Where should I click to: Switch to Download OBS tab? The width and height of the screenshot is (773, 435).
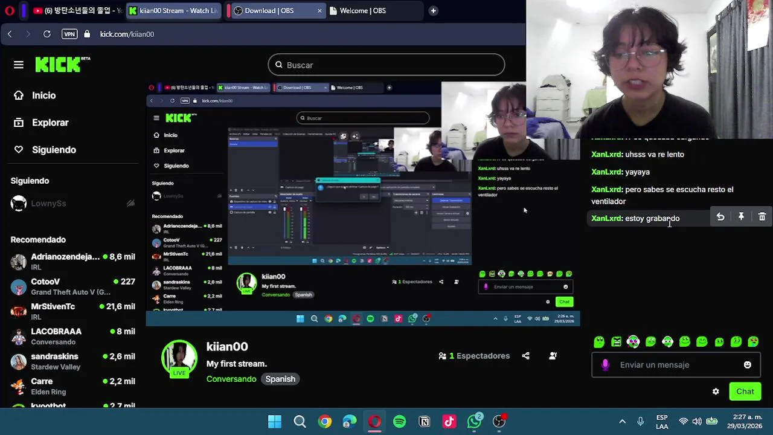pos(277,11)
